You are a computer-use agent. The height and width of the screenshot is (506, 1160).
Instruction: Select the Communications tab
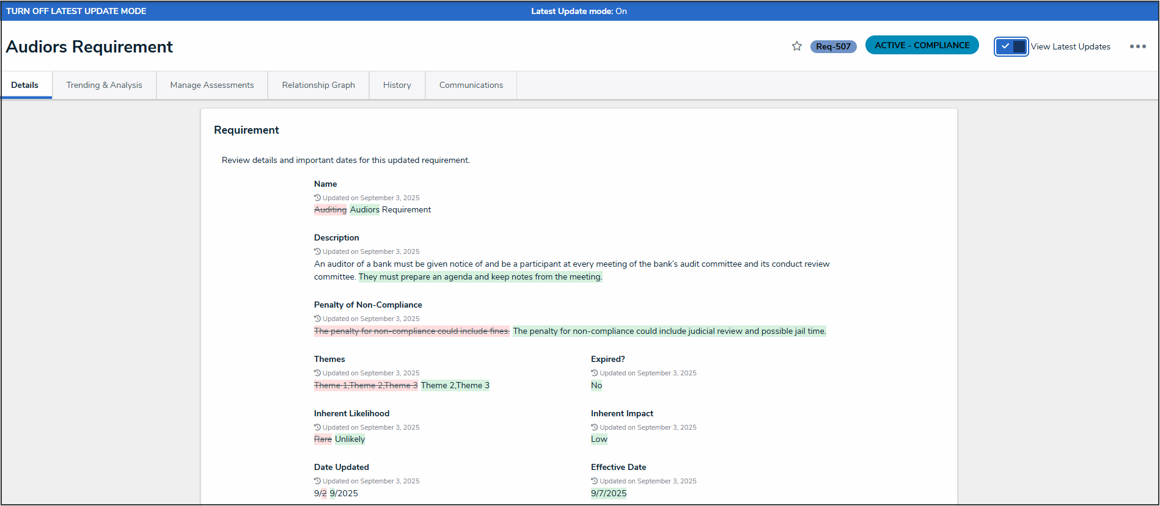click(x=471, y=85)
